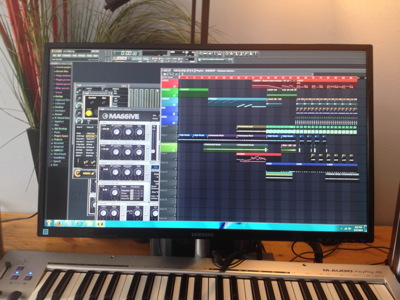This screenshot has height=300, width=400.
Task: Open the Mixer toolbar icon
Action: coord(219,53)
